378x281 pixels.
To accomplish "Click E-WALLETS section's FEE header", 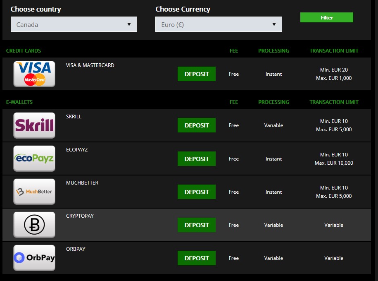I will point(234,102).
